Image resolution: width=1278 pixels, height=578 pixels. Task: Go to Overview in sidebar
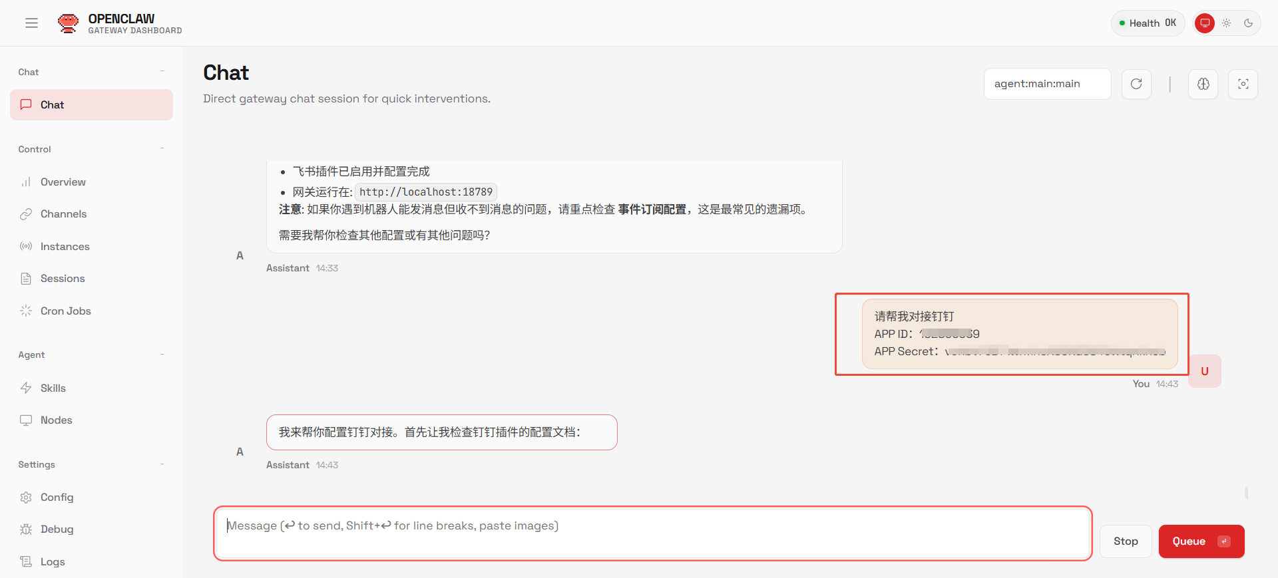[x=91, y=182]
